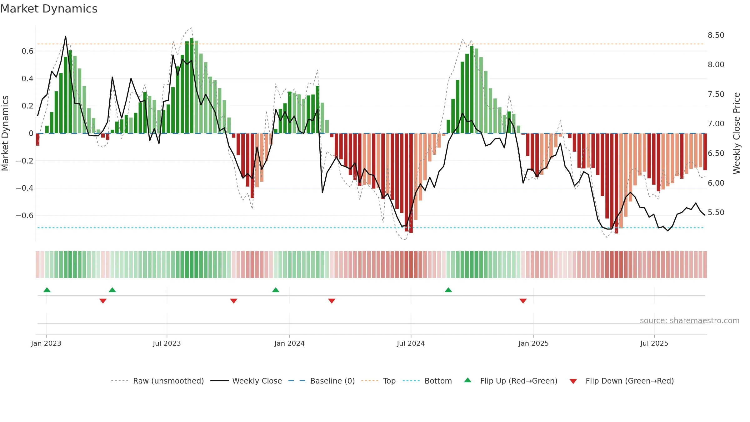The image size is (750, 422).
Task: Click the green flip-up marker near Sep 2024
Action: (x=448, y=290)
